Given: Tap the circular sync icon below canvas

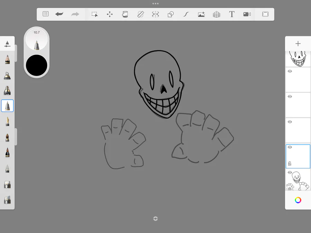Looking at the screenshot, I should click(155, 219).
